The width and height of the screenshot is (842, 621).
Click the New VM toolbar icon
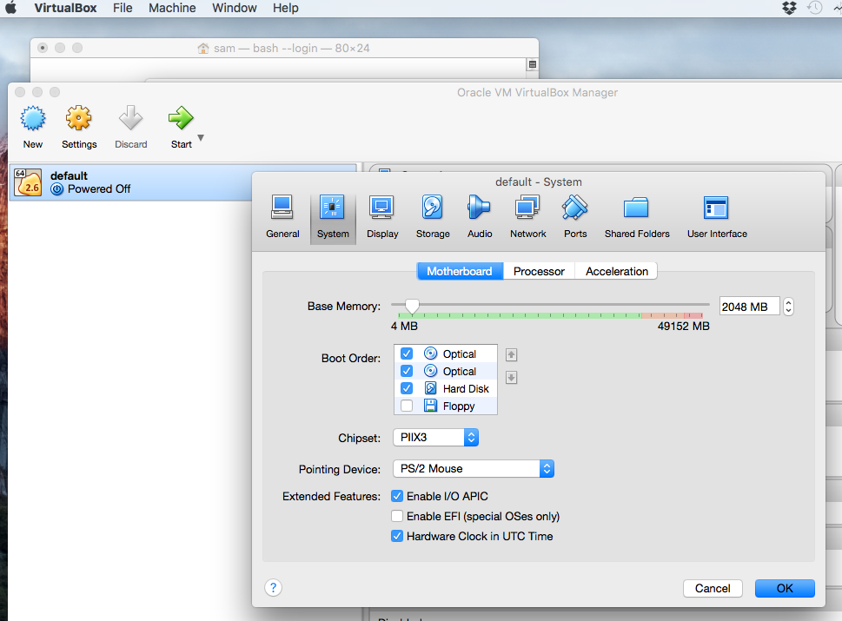(x=33, y=118)
